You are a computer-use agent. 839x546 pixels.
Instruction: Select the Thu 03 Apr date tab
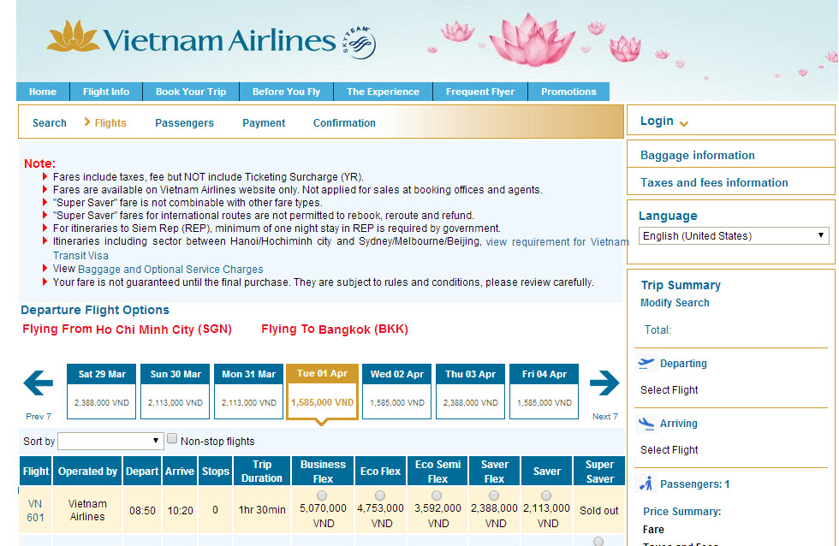coord(470,391)
